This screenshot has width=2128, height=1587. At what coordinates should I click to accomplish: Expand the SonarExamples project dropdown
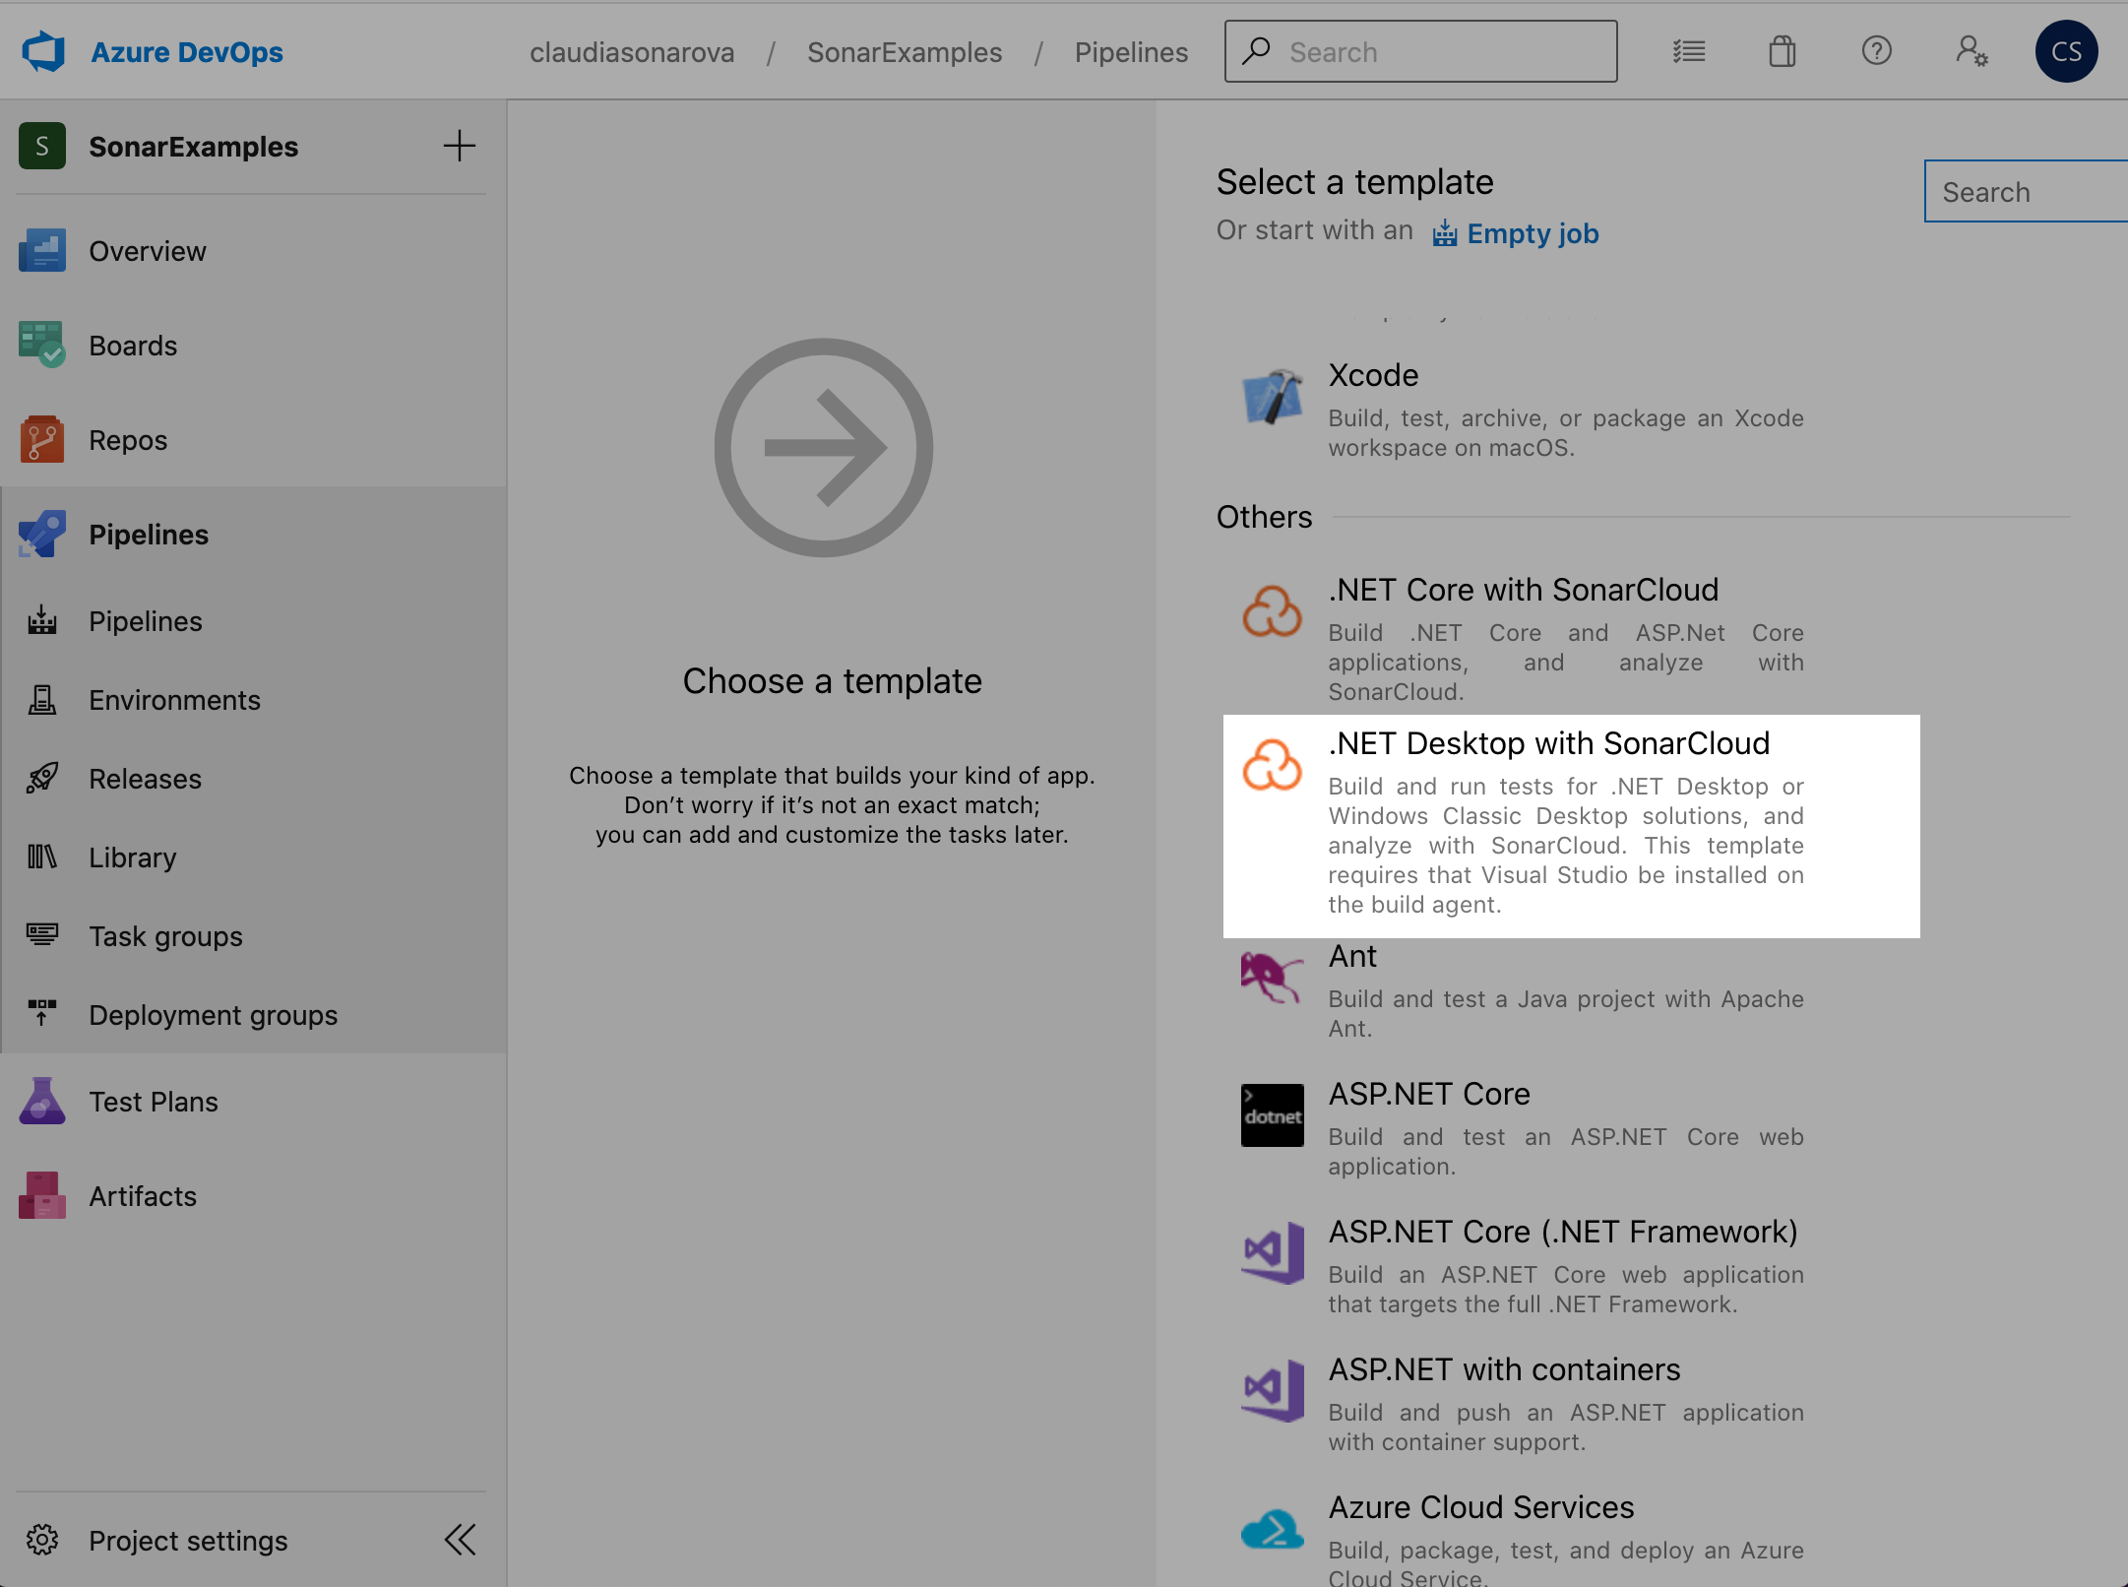192,145
